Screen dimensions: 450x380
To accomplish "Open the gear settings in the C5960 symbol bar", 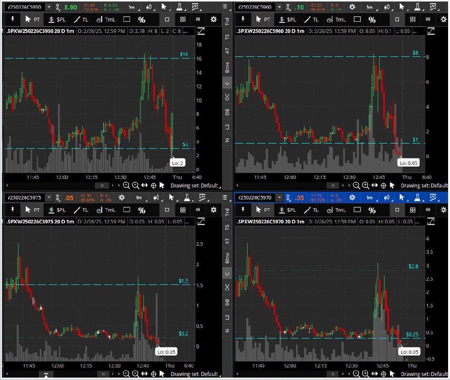I will tap(352, 7).
